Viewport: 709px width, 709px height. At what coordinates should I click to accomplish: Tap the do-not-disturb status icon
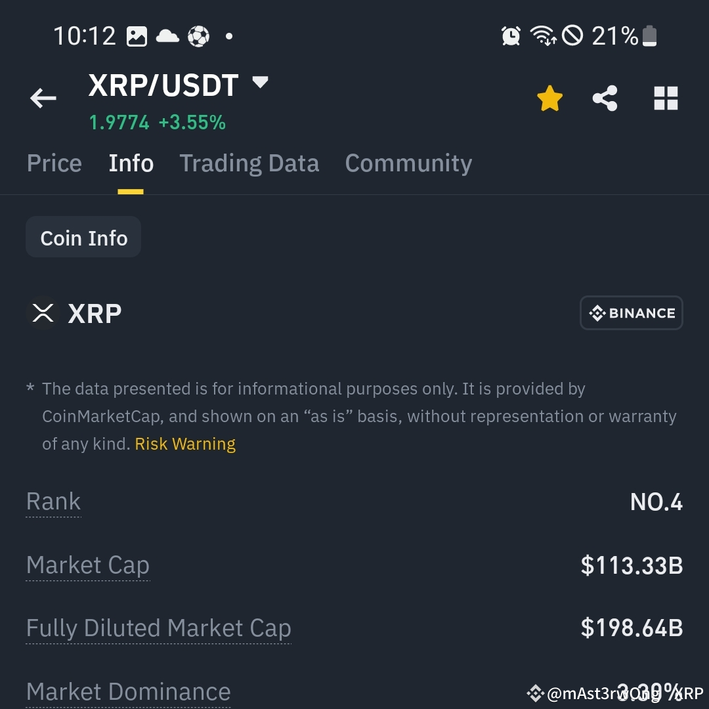click(x=572, y=35)
